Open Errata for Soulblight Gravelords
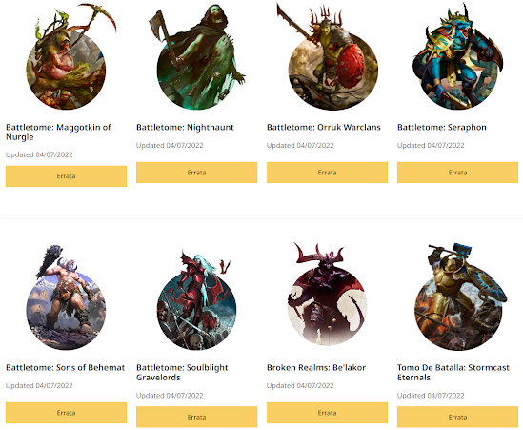The width and height of the screenshot is (523, 430). click(197, 417)
